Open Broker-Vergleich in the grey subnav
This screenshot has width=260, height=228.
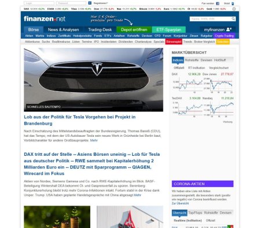pyautogui.click(x=204, y=42)
